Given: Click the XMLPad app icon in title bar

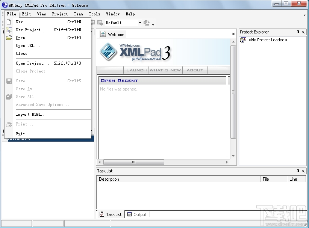Looking at the screenshot, I should point(5,5).
